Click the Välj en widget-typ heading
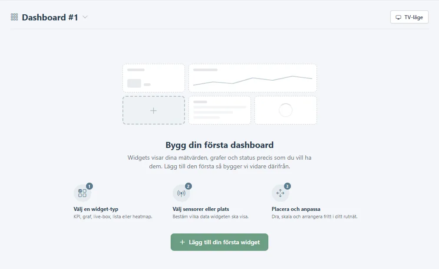The height and width of the screenshot is (269, 439). click(x=96, y=209)
